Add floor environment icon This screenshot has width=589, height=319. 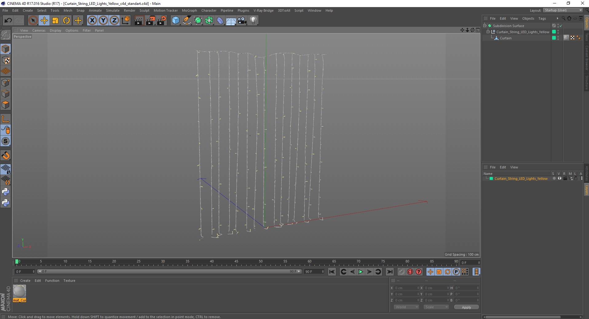pyautogui.click(x=231, y=21)
